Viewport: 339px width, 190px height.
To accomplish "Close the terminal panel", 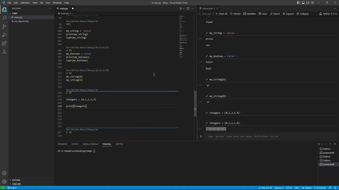I will click(335, 144).
